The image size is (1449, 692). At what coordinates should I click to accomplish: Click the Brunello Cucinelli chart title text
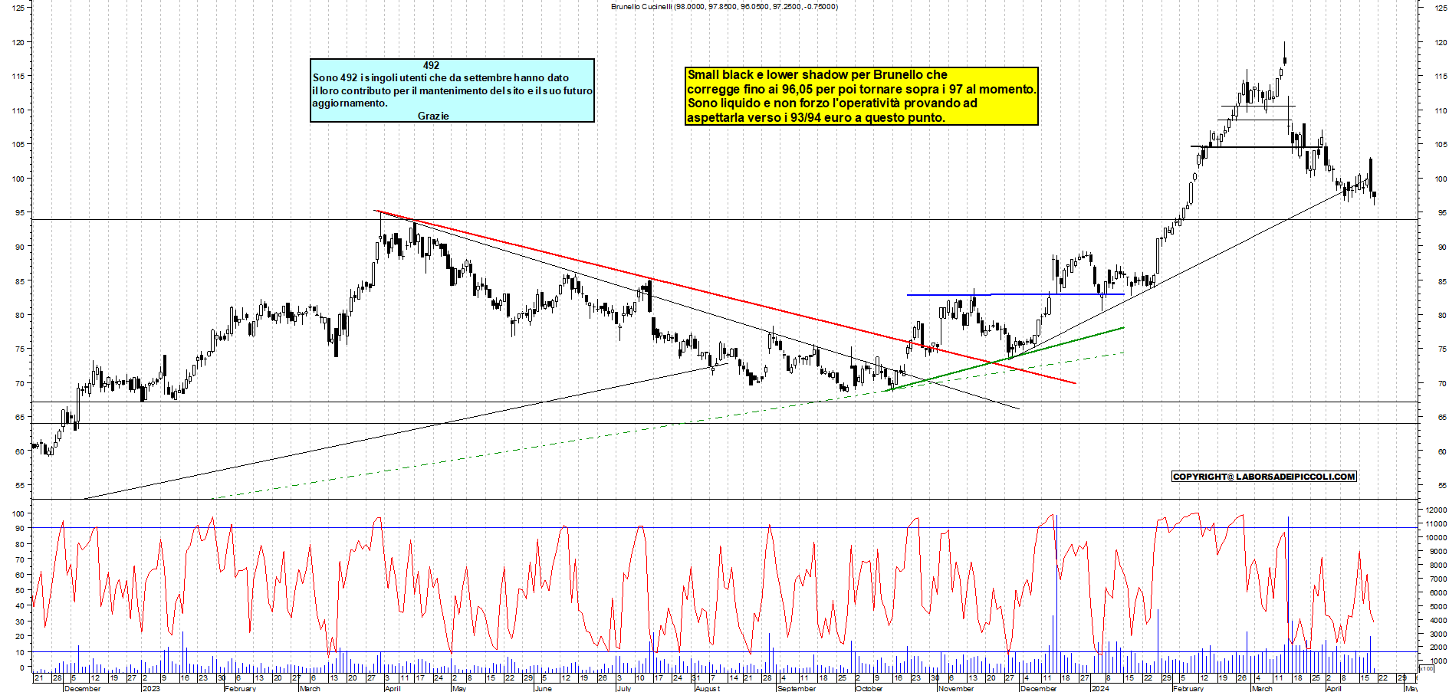point(724,6)
